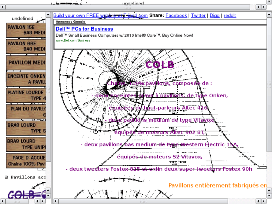Click the 'deux pavillons medium de type Vitavox' line
Image resolution: width=272 pixels, height=204 pixels.
160,120
